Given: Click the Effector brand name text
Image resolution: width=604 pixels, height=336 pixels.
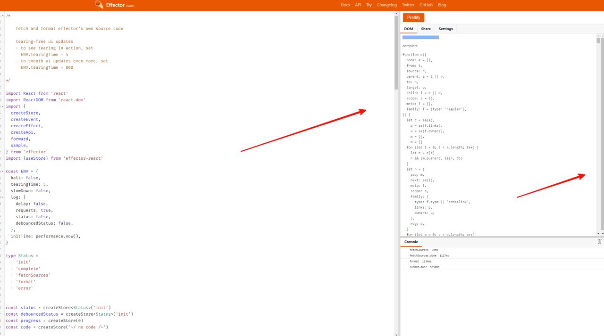Looking at the screenshot, I should (x=115, y=5).
